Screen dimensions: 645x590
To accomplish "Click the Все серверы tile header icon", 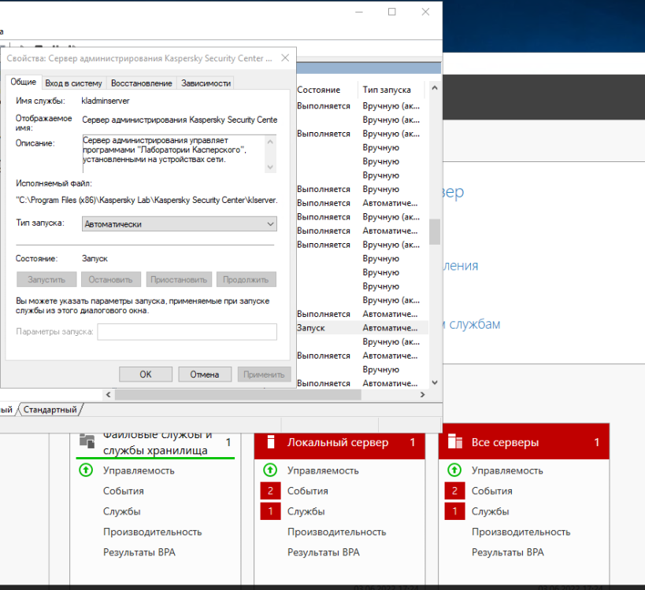I will pyautogui.click(x=455, y=442).
